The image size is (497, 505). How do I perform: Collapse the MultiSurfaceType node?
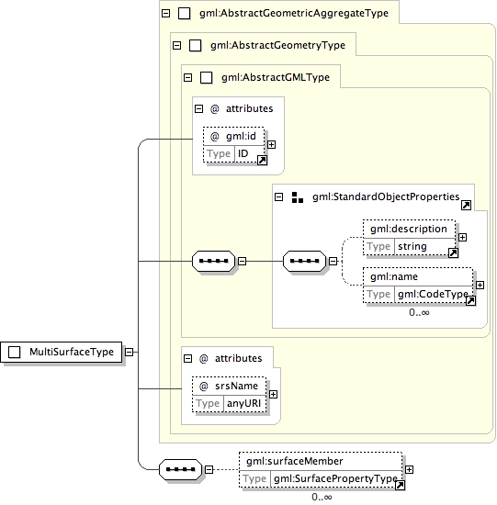129,352
